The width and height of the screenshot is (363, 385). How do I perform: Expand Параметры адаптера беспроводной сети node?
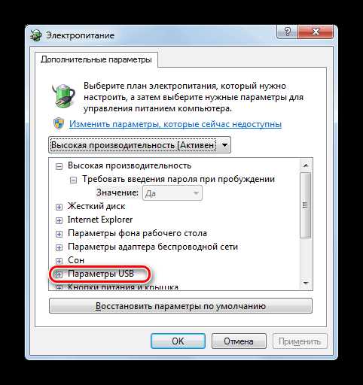59,247
